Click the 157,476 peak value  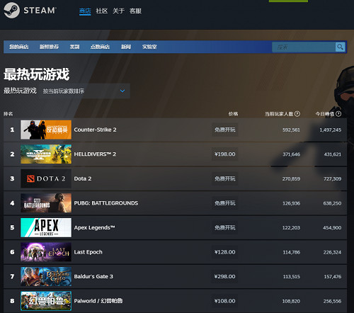pos(333,277)
